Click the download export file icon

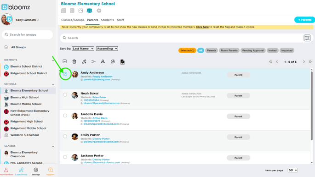click(122, 62)
